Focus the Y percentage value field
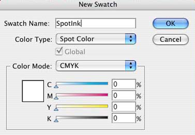Image resolution: width=195 pixels, height=135 pixels. click(123, 107)
